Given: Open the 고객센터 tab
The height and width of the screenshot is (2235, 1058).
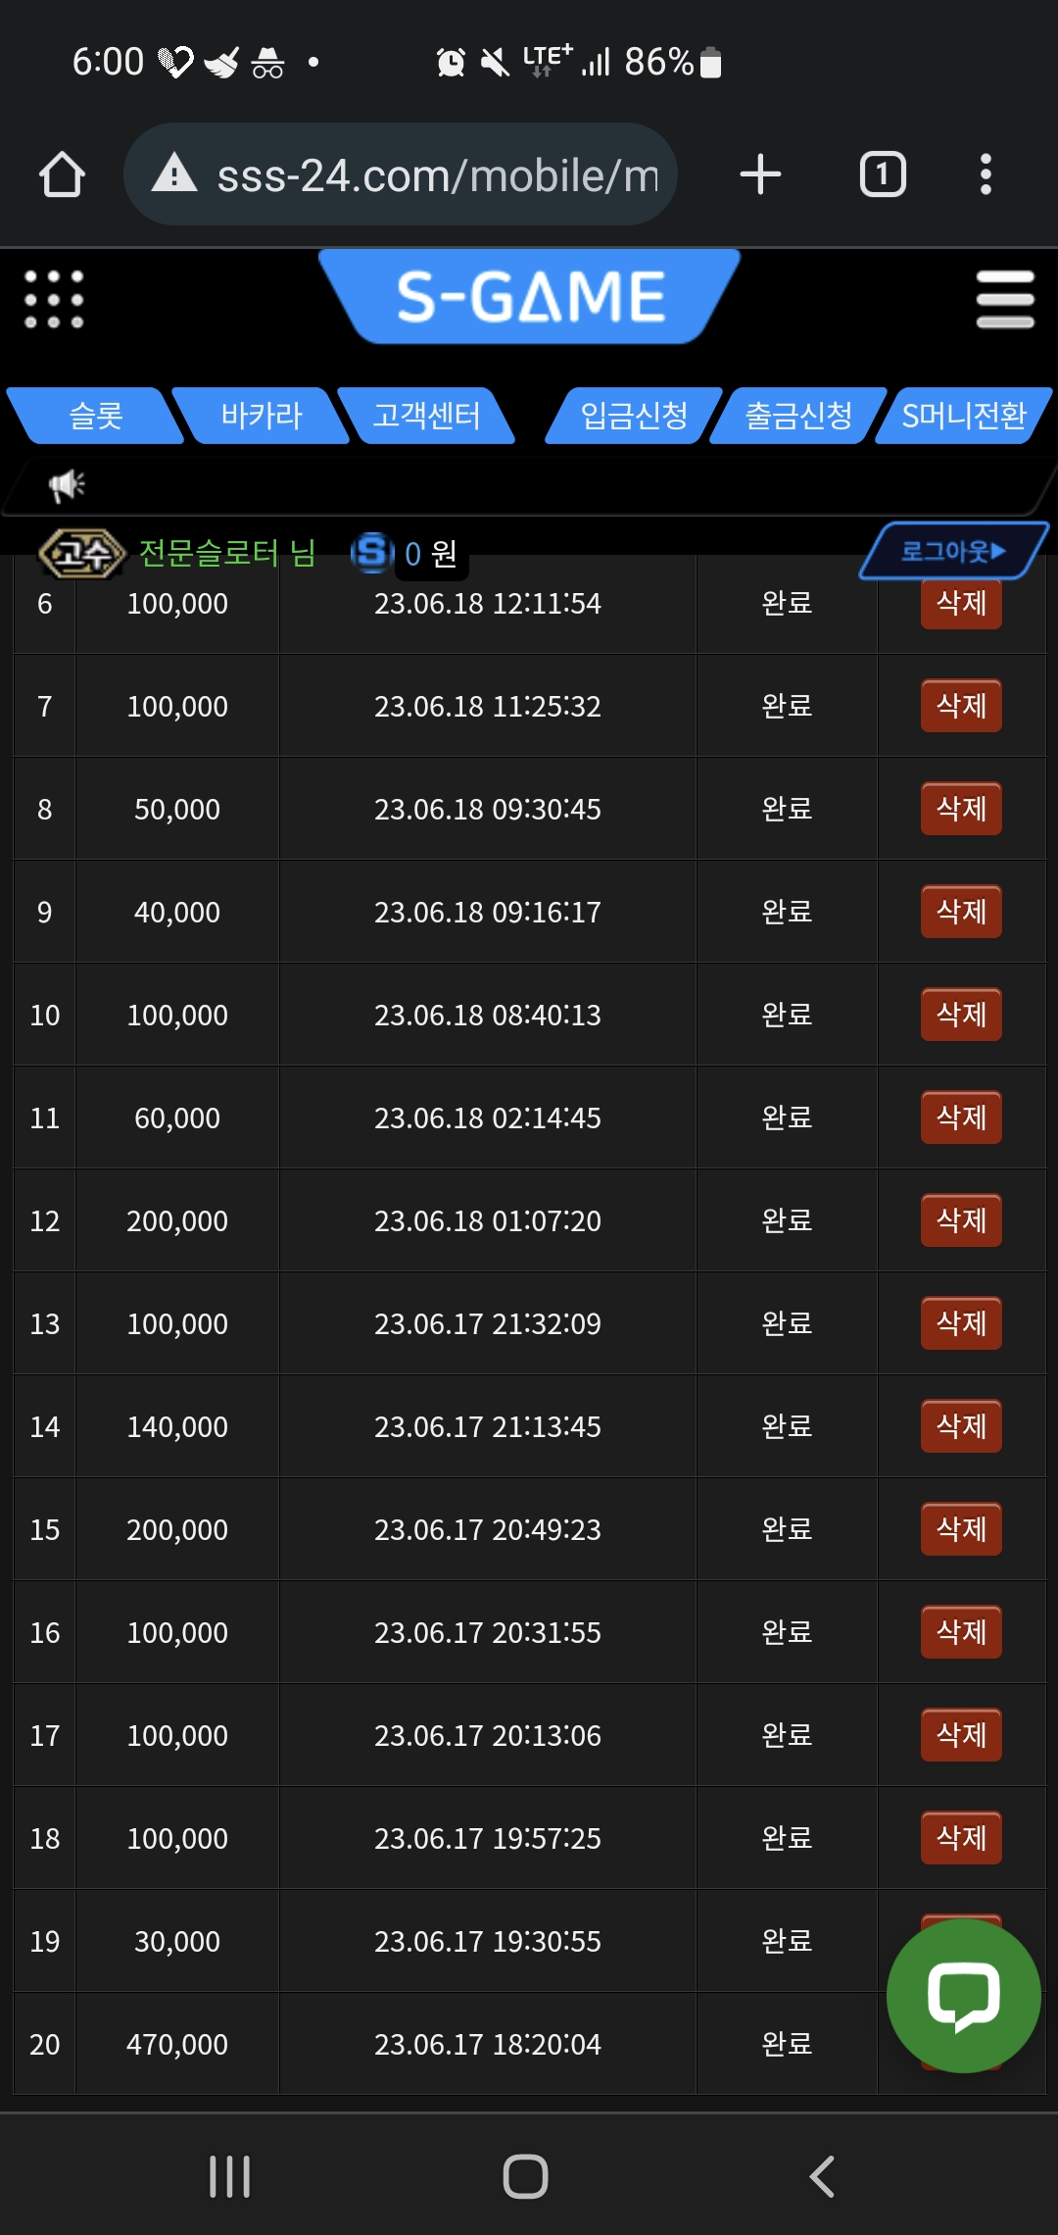Looking at the screenshot, I should pyautogui.click(x=426, y=416).
